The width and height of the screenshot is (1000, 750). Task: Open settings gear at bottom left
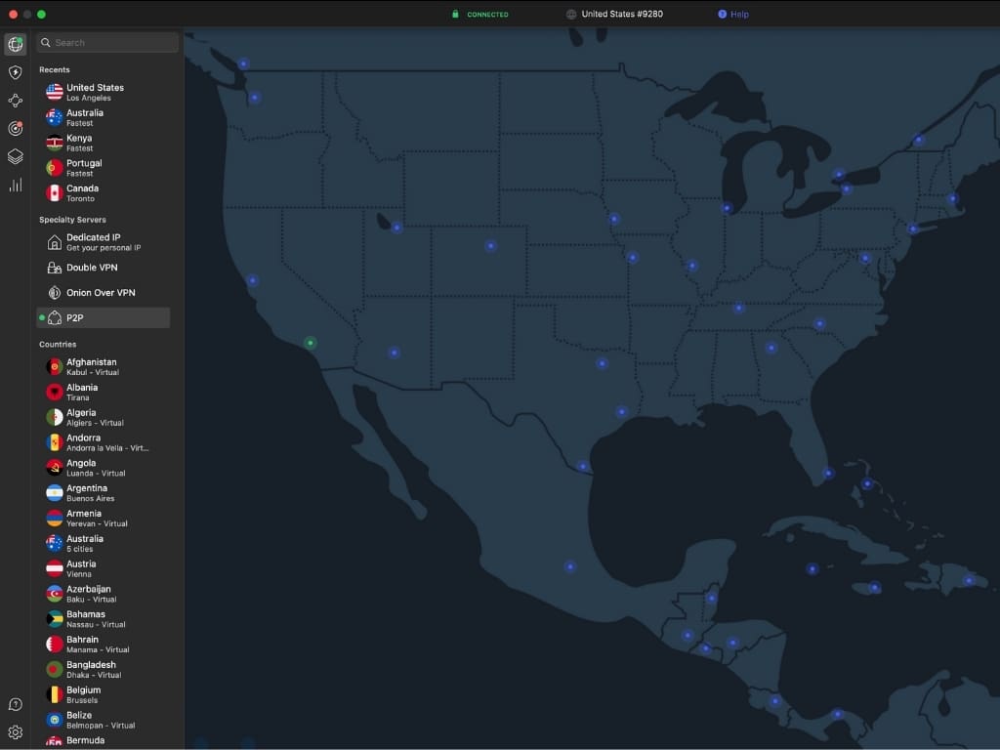pos(15,732)
